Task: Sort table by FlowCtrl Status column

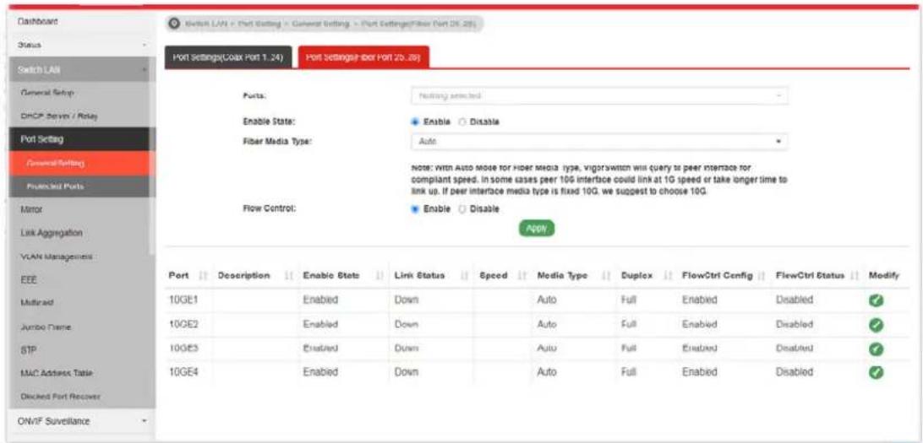Action: (855, 276)
